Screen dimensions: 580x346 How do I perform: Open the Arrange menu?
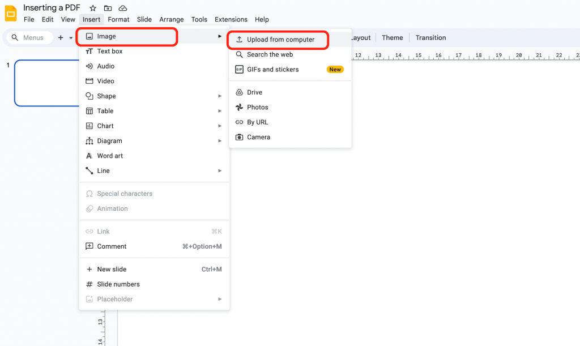[x=171, y=19]
